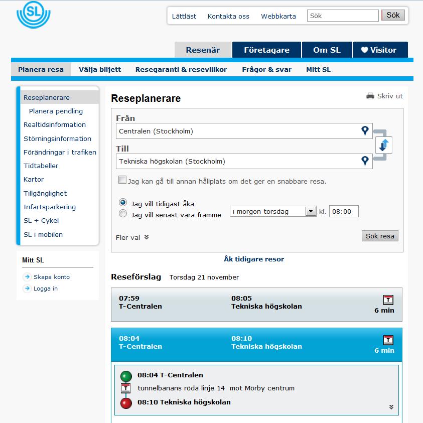The width and height of the screenshot is (423, 423).
Task: Open 'Mitt SL' in the top submenu
Action: [x=318, y=69]
